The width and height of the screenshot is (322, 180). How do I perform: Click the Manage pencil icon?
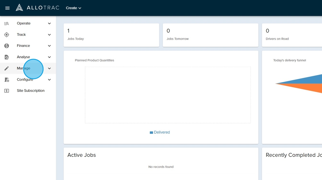point(7,68)
